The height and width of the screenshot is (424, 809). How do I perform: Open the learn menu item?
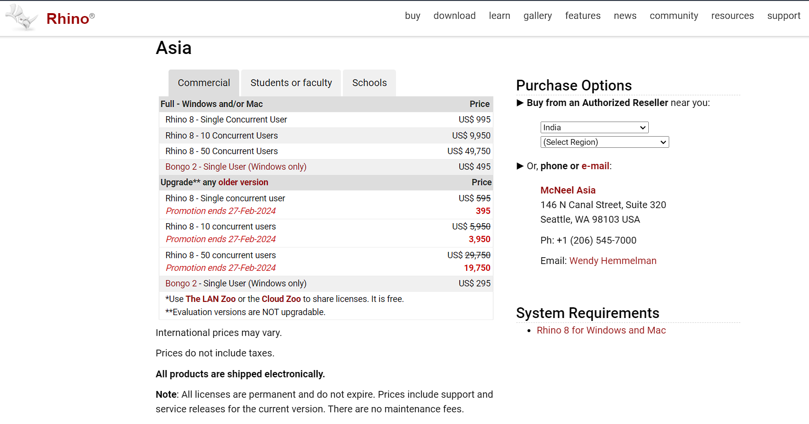[500, 16]
